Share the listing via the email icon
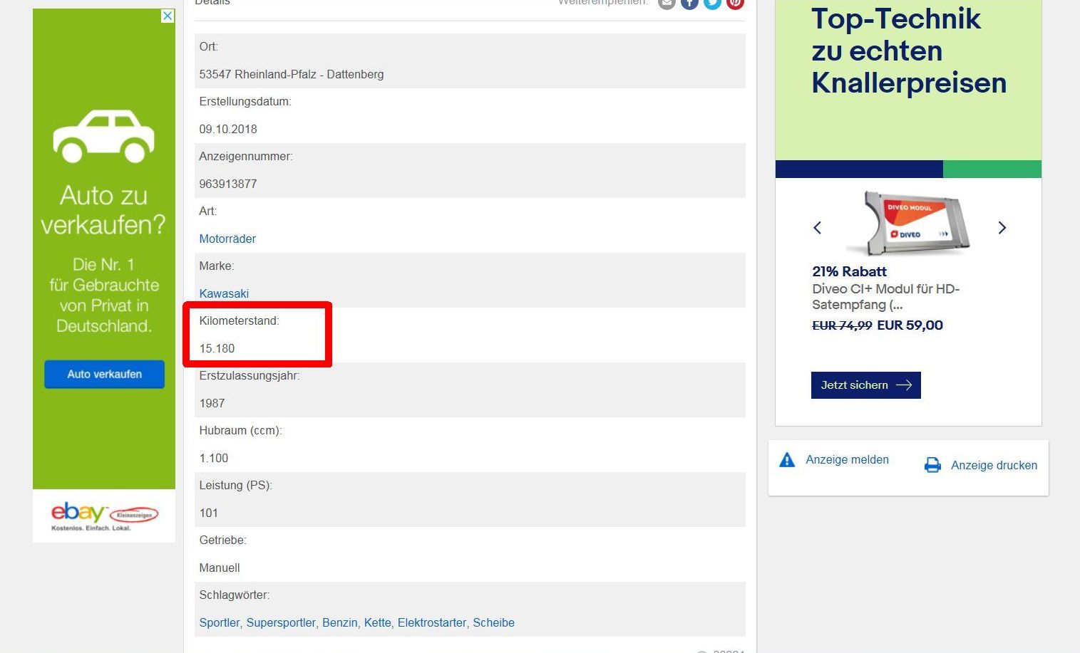This screenshot has height=653, width=1080. [667, 3]
